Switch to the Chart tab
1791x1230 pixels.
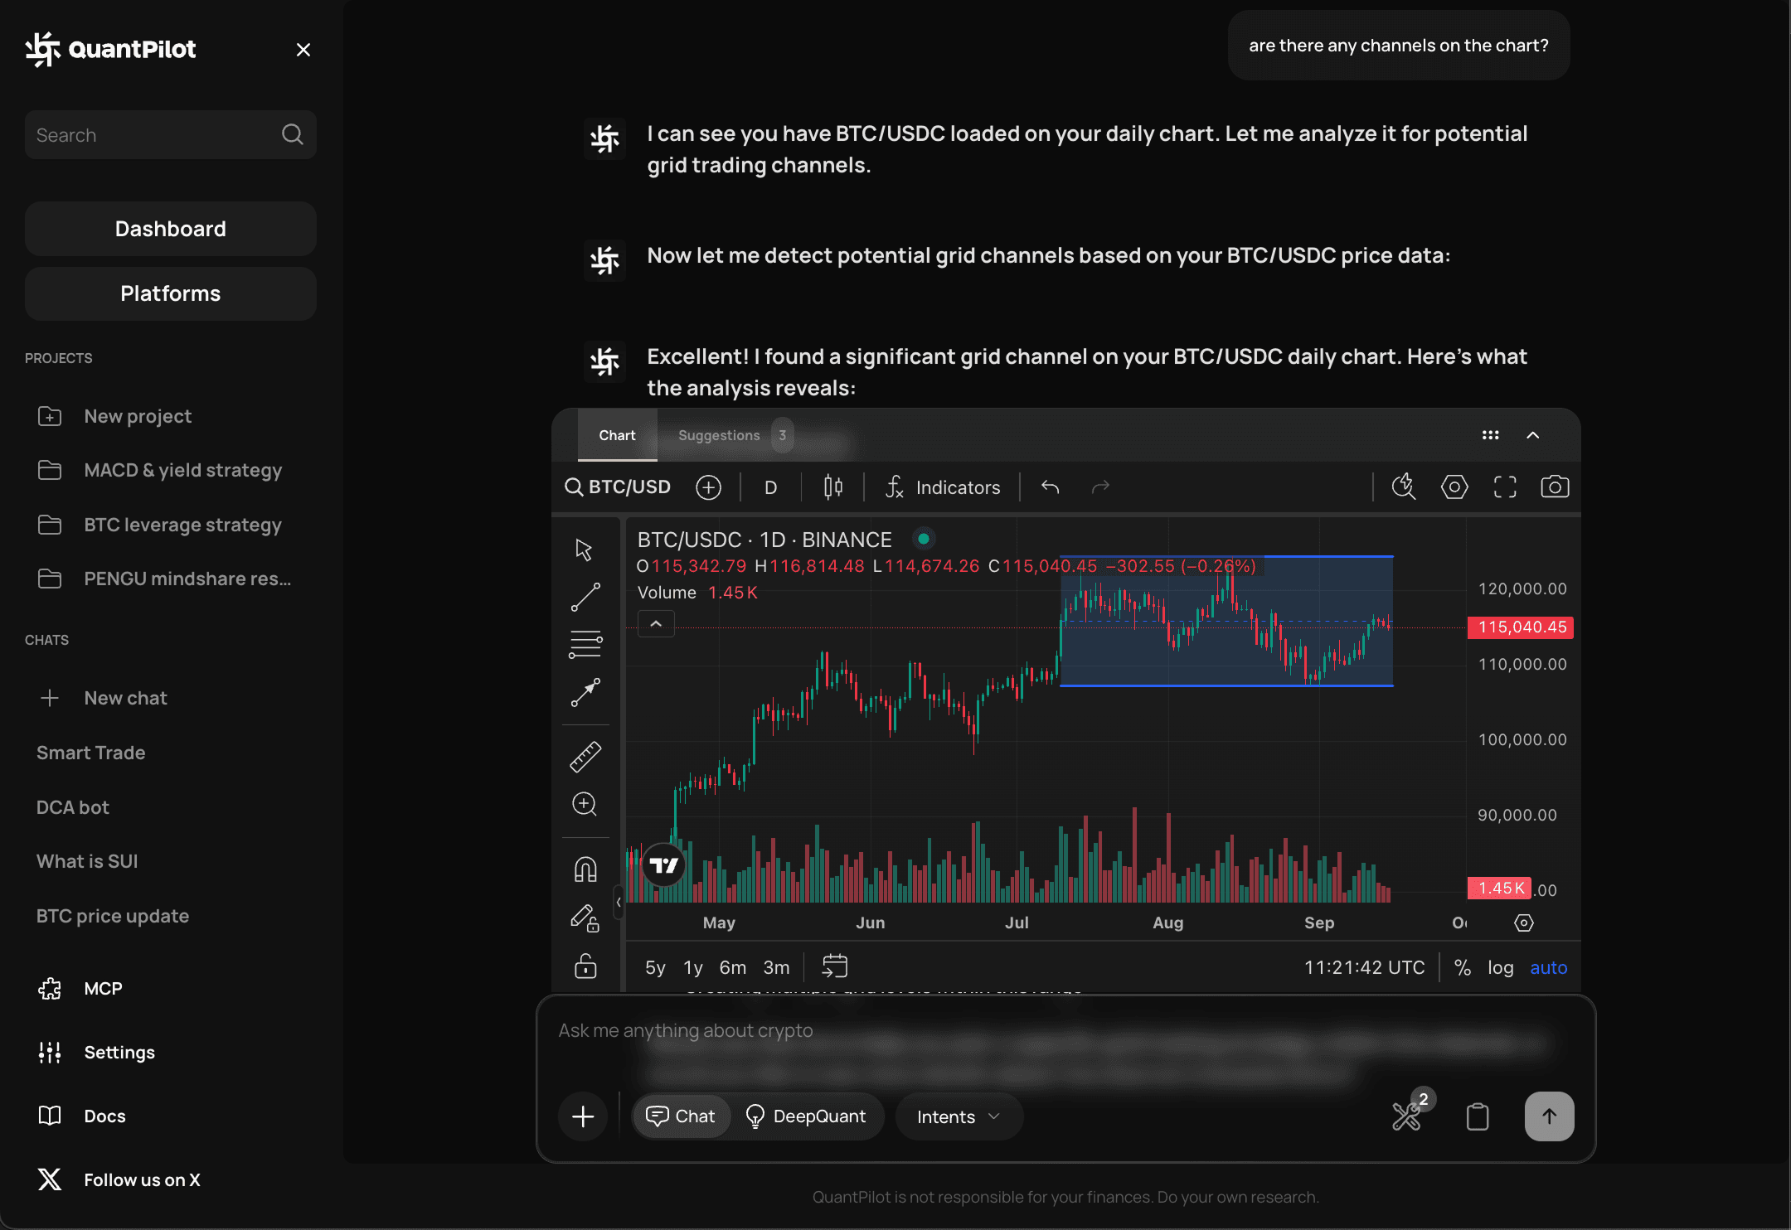[x=618, y=435]
